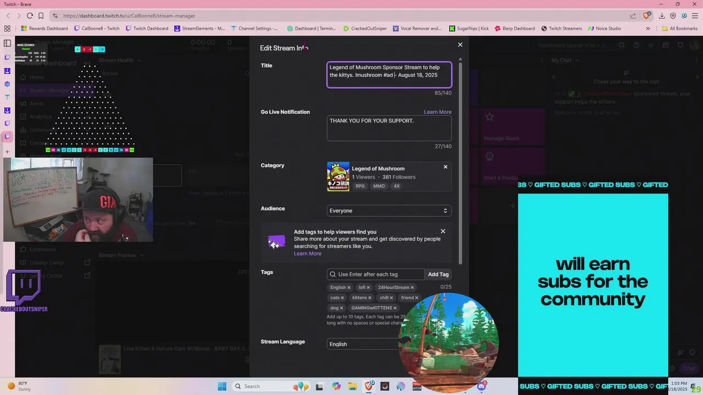The width and height of the screenshot is (703, 395).
Task: Open the StreamElements bookmark
Action: pos(199,29)
